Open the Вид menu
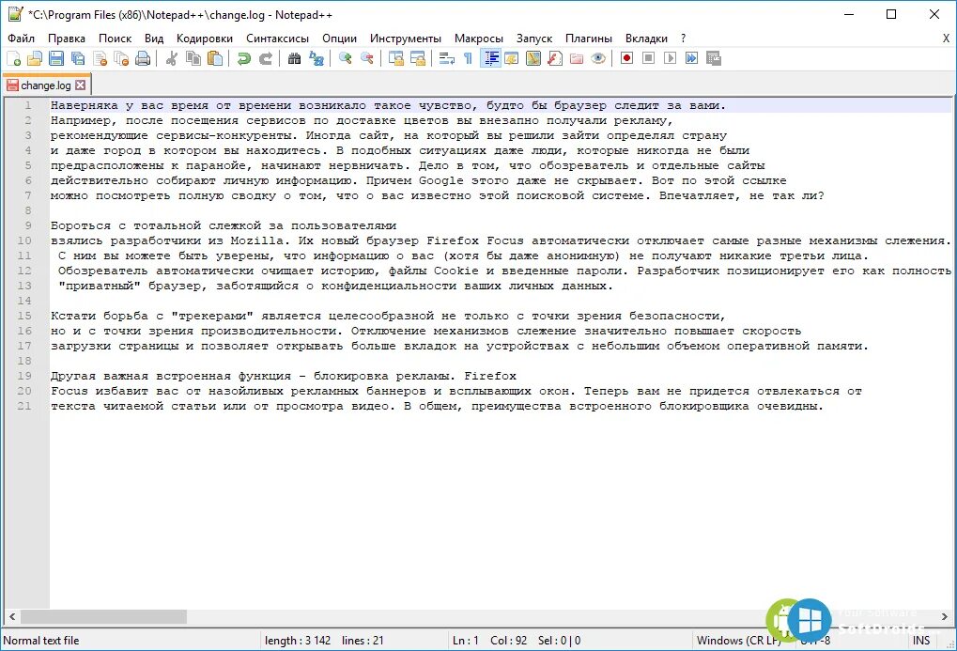Viewport: 957px width, 651px height. tap(154, 39)
